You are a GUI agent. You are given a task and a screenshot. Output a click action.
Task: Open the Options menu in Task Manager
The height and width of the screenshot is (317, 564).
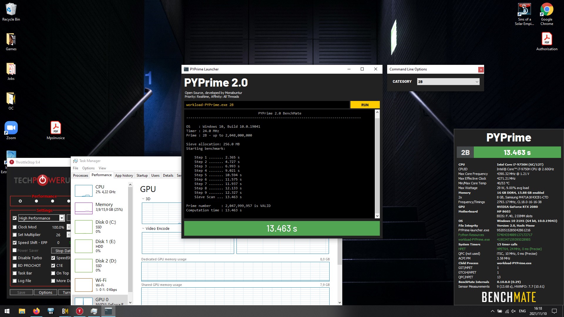tap(88, 168)
